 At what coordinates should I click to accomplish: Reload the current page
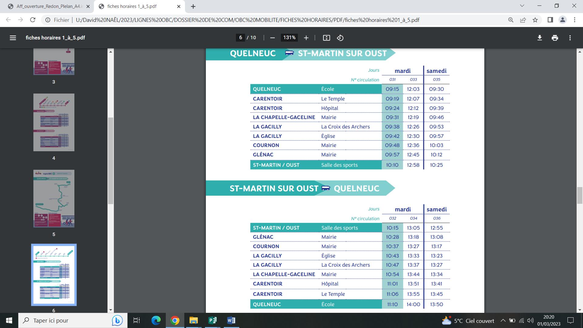pos(33,20)
